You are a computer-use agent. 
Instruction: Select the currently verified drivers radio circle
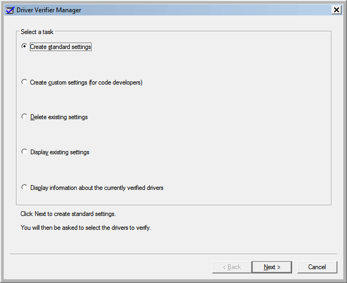[24, 187]
